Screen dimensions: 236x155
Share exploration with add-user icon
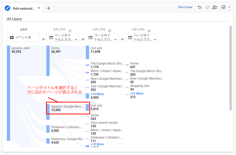(215, 7)
